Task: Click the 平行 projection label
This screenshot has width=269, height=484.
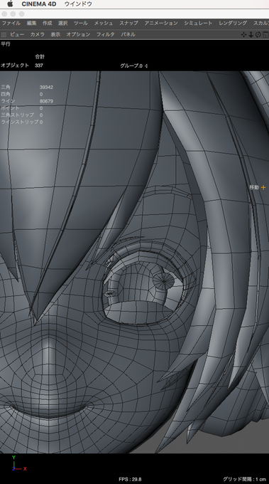Action: [x=5, y=44]
